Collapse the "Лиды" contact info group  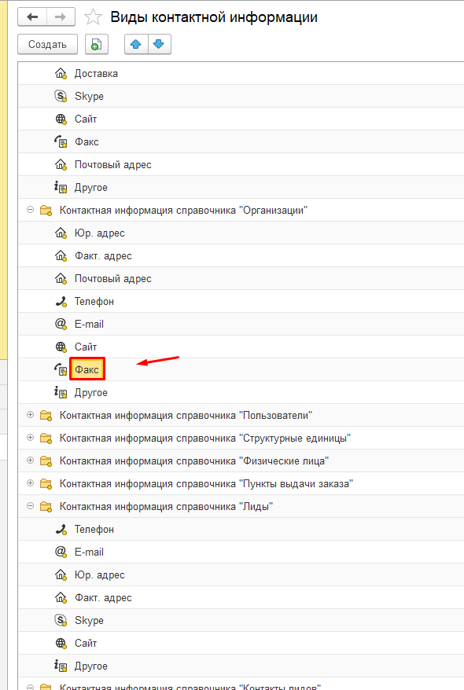(30, 506)
